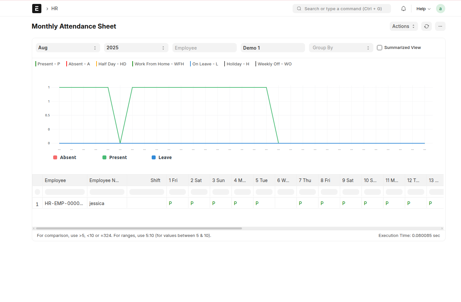
Task: Enable the Summarized View checkbox
Action: 380,47
